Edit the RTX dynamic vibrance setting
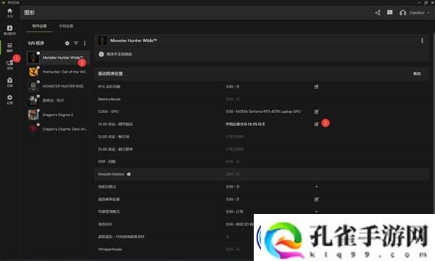This screenshot has height=261, width=435. pos(316,86)
